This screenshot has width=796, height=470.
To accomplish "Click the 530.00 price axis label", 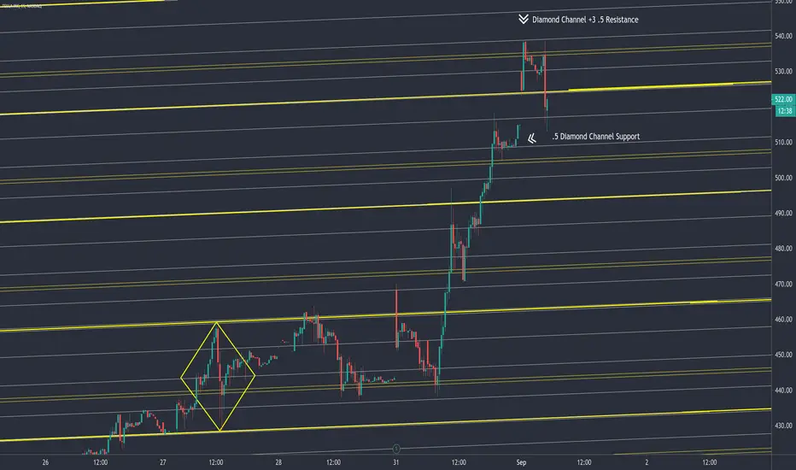I will click(783, 71).
